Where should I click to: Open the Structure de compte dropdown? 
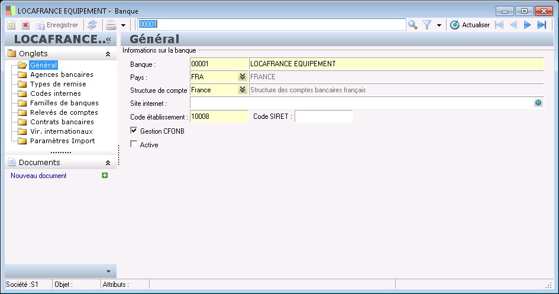tap(242, 90)
